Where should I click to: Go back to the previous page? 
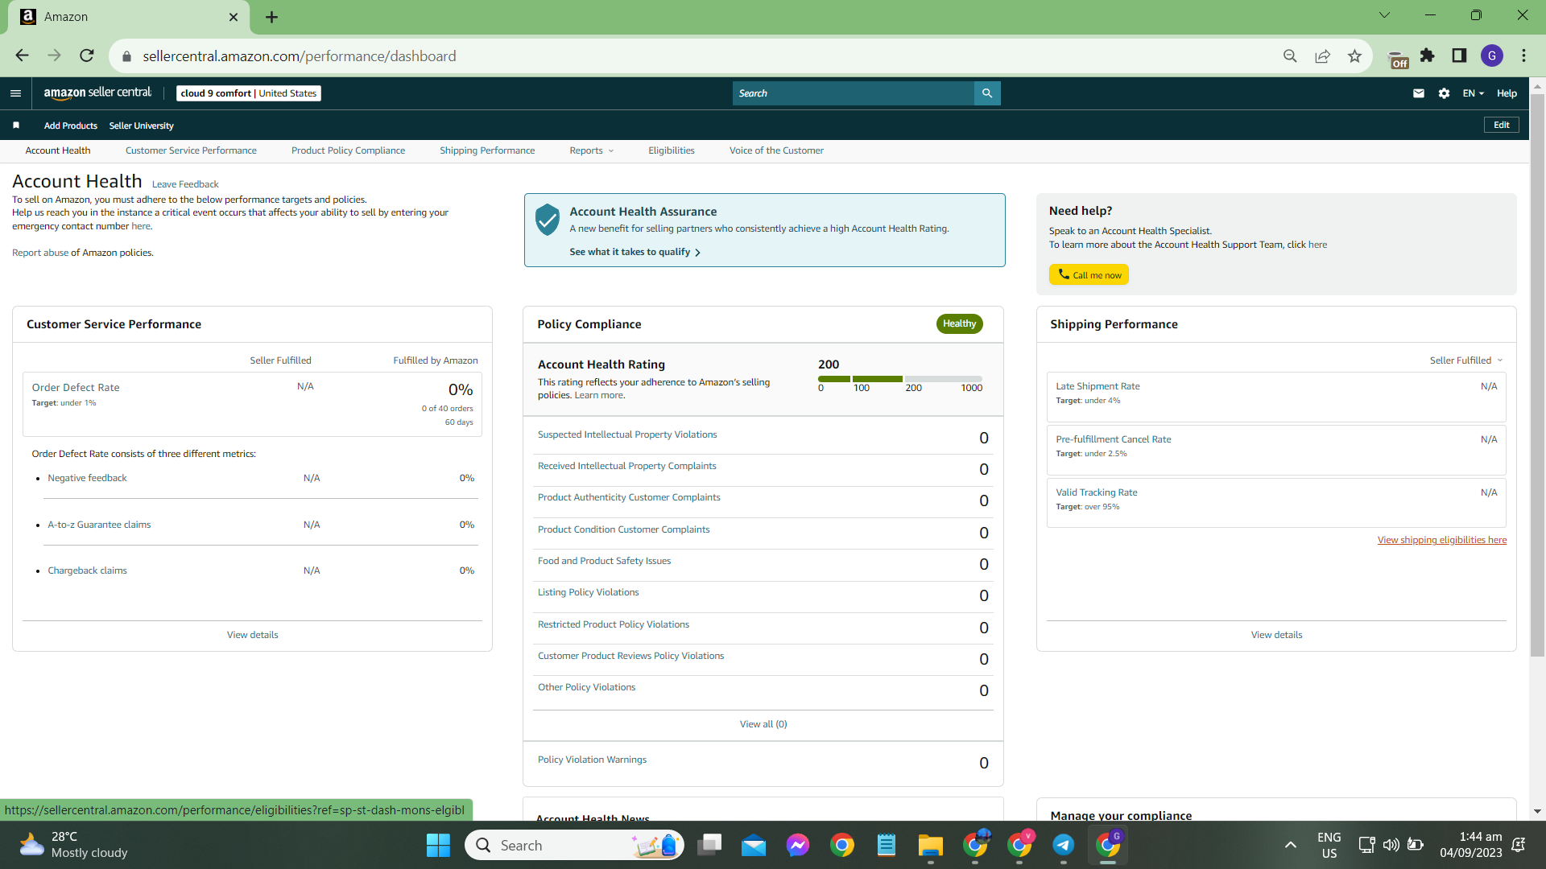[x=22, y=56]
